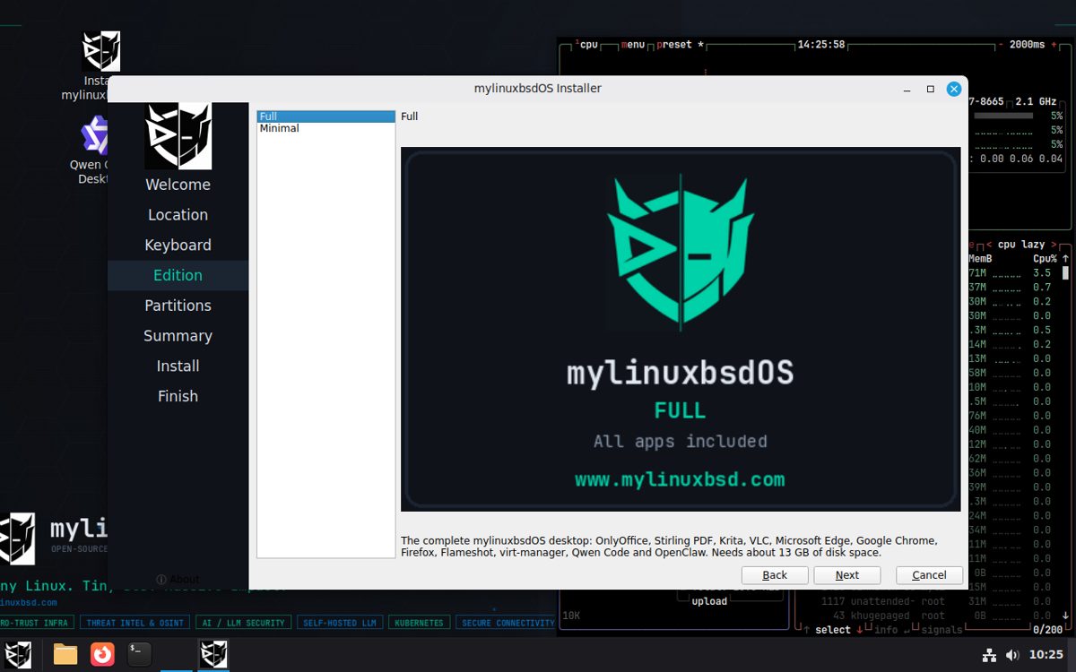Click the FULL edition preview image
This screenshot has height=672, width=1076.
(681, 329)
